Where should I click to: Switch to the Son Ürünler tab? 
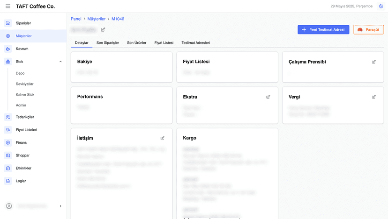[136, 42]
